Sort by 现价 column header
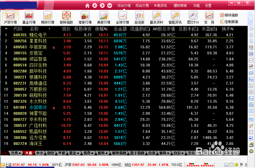Image resolution: width=255 pixels, height=168 pixels. coord(66,29)
